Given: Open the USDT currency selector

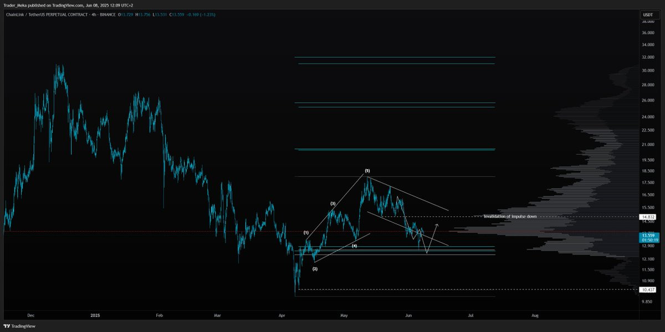Looking at the screenshot, I should [x=647, y=14].
